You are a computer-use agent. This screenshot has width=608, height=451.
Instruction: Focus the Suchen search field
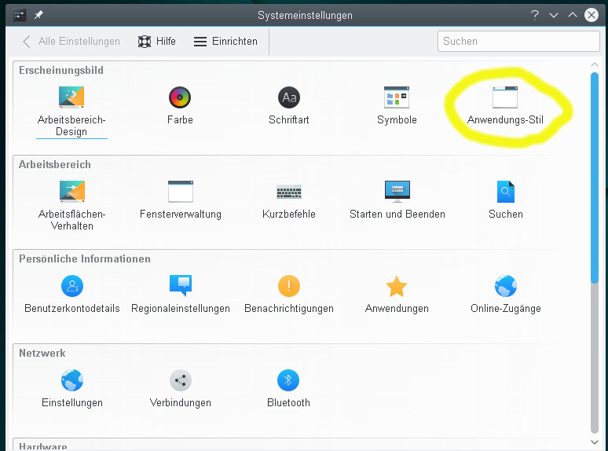[518, 41]
